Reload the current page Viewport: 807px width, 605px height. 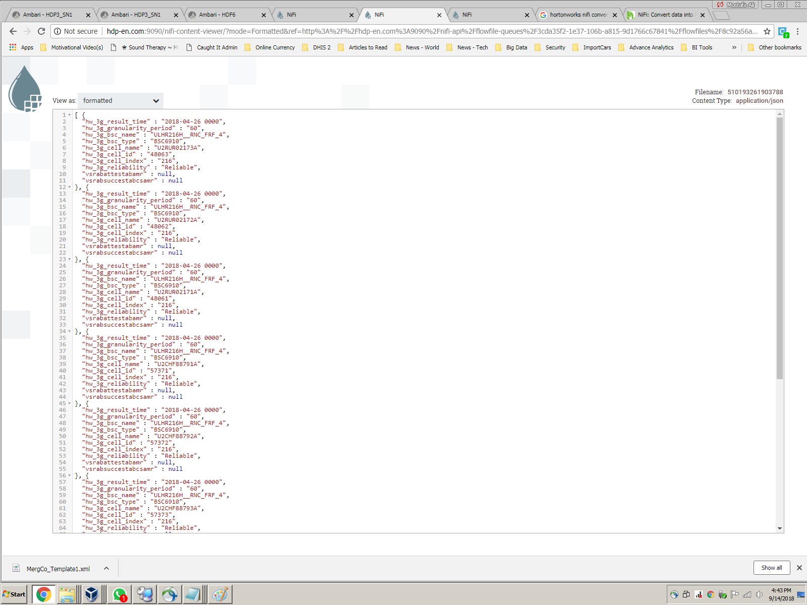pos(41,31)
